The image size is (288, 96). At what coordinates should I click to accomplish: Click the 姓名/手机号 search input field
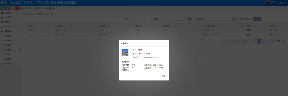click(245, 19)
